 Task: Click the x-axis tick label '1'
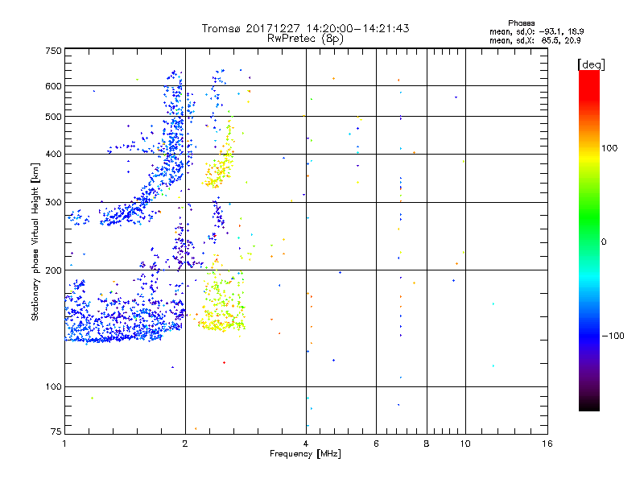(64, 444)
